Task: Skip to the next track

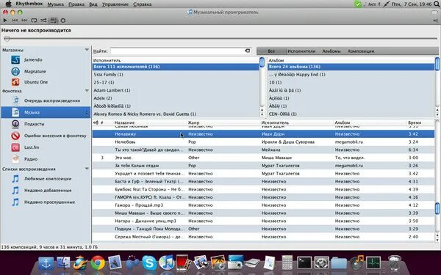Action: (24, 21)
